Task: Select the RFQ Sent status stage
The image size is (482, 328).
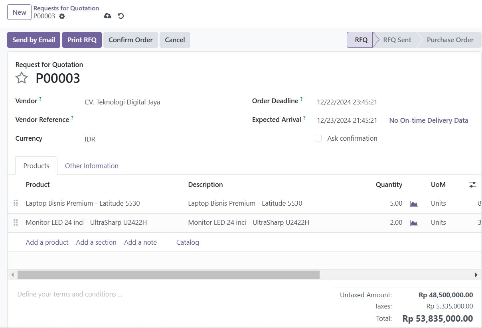Action: click(397, 40)
